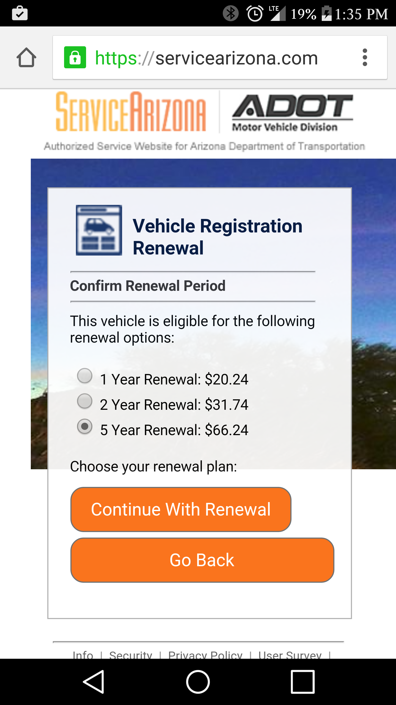Open the browser three-dot overflow menu
This screenshot has width=396, height=705.
(365, 58)
